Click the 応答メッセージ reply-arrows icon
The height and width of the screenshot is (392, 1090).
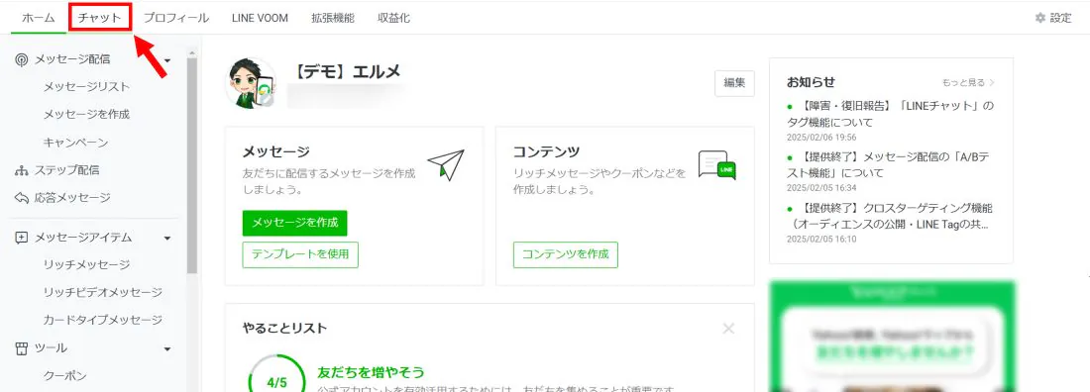click(22, 198)
